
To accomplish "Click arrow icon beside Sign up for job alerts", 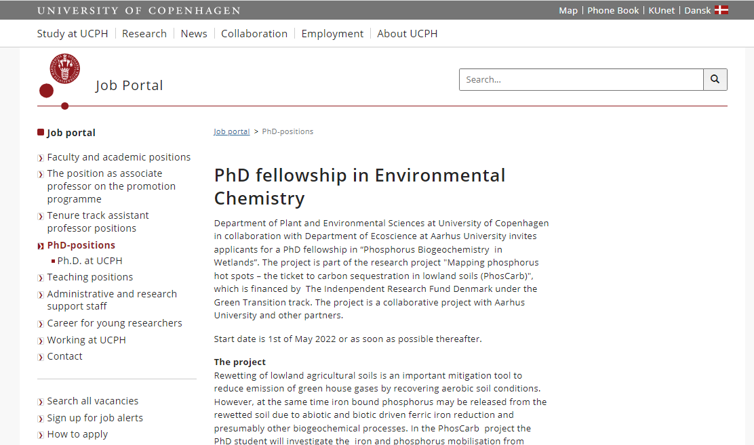I will click(x=41, y=419).
